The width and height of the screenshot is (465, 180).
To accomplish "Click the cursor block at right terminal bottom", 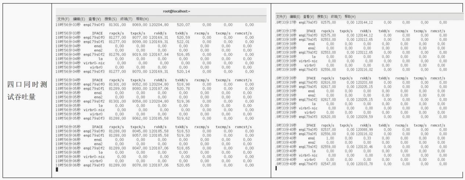I will 276,168.
